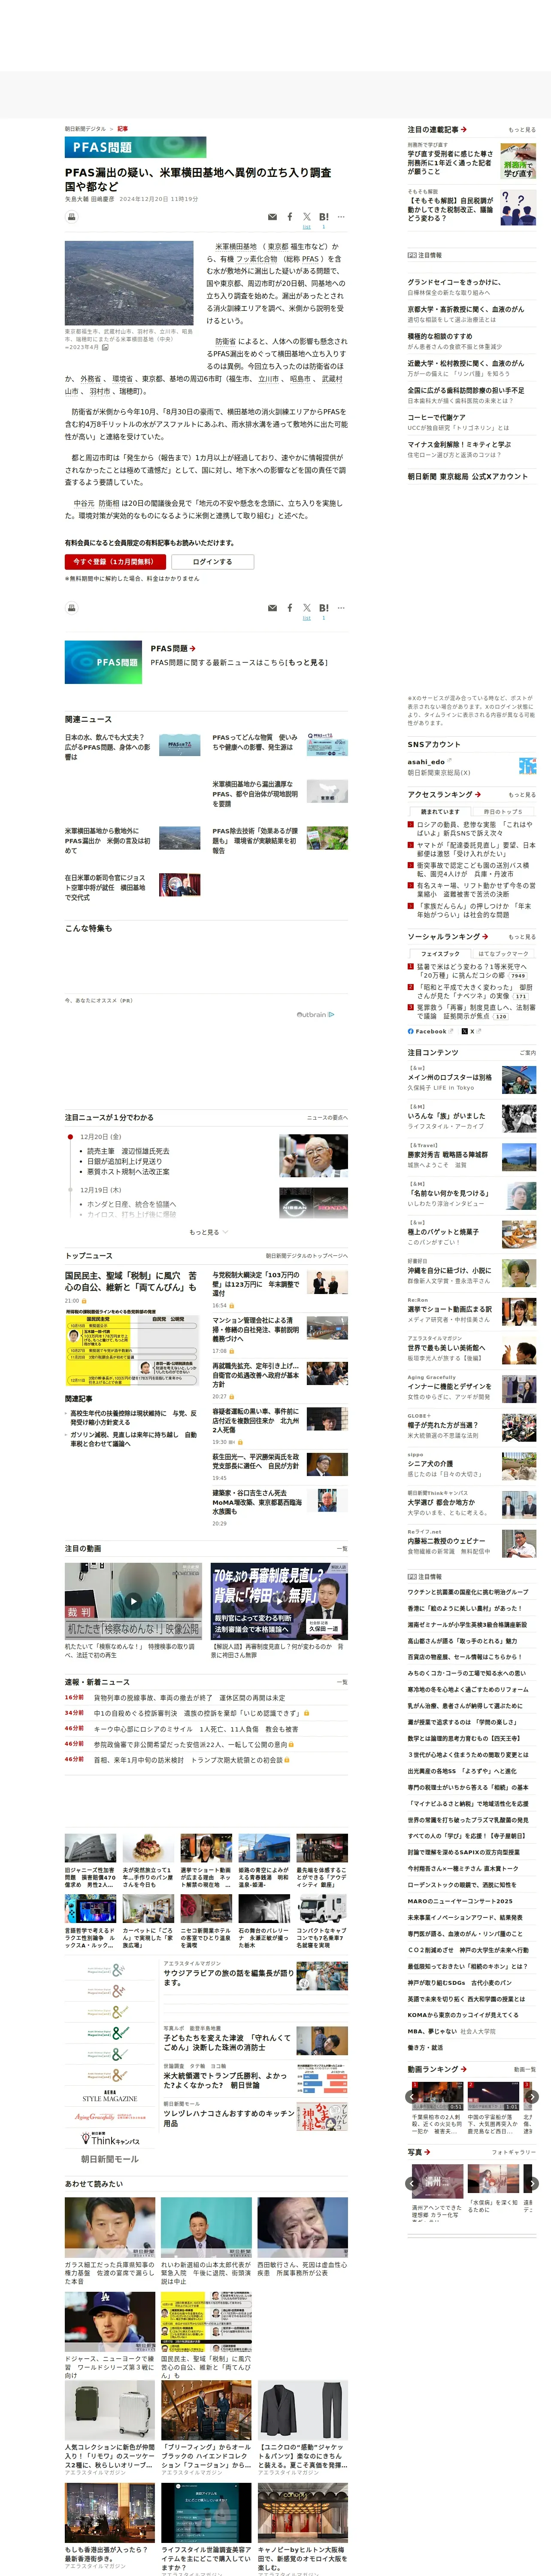Click the asahi_edo account avatar icon
The height and width of the screenshot is (2576, 551).
tap(527, 766)
